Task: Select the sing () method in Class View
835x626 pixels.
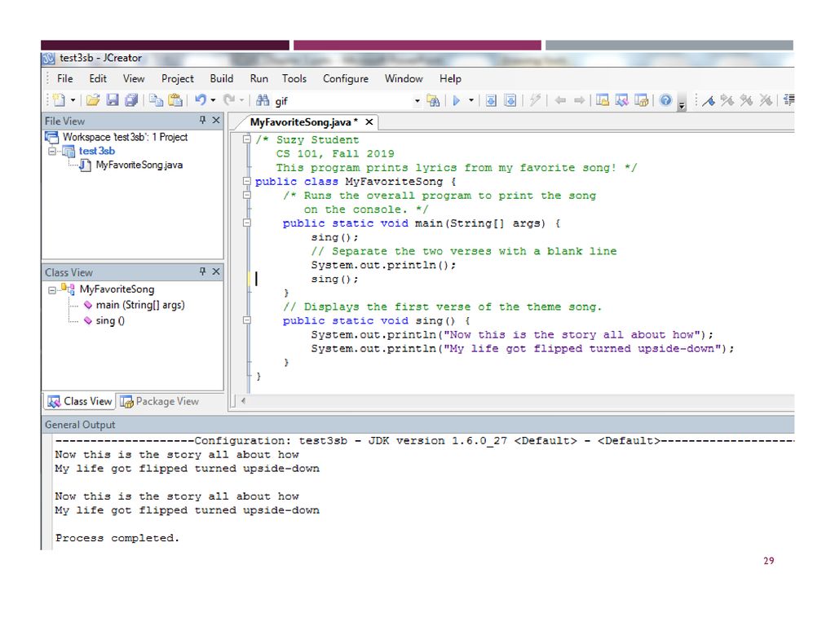Action: [110, 321]
